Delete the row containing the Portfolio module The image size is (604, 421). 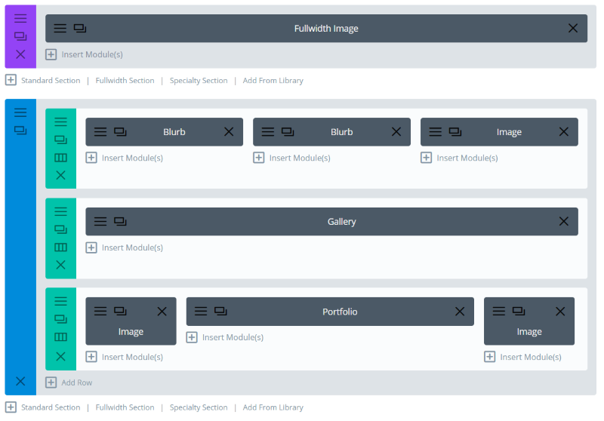[x=60, y=356]
